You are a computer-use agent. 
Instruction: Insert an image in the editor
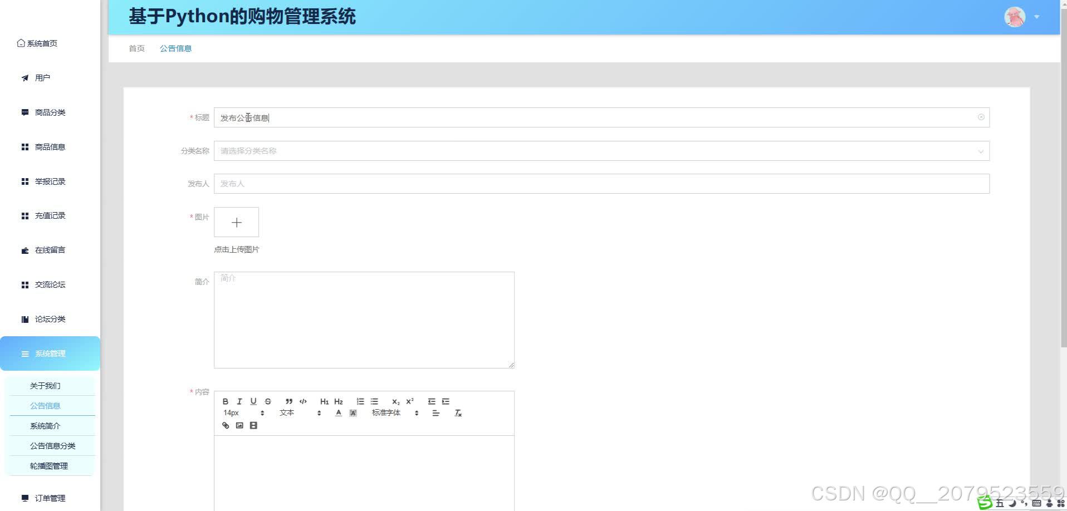tap(239, 425)
